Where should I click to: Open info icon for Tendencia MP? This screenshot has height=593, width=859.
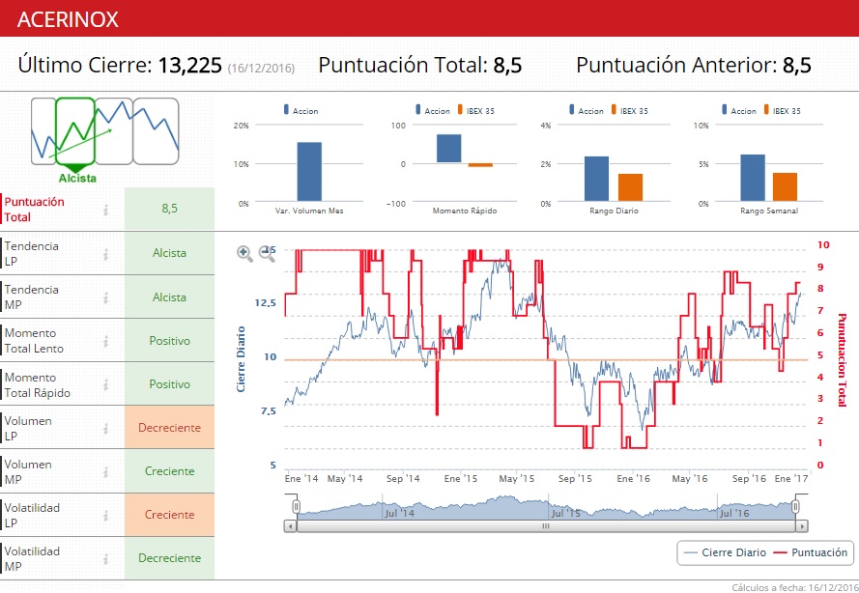click(105, 297)
